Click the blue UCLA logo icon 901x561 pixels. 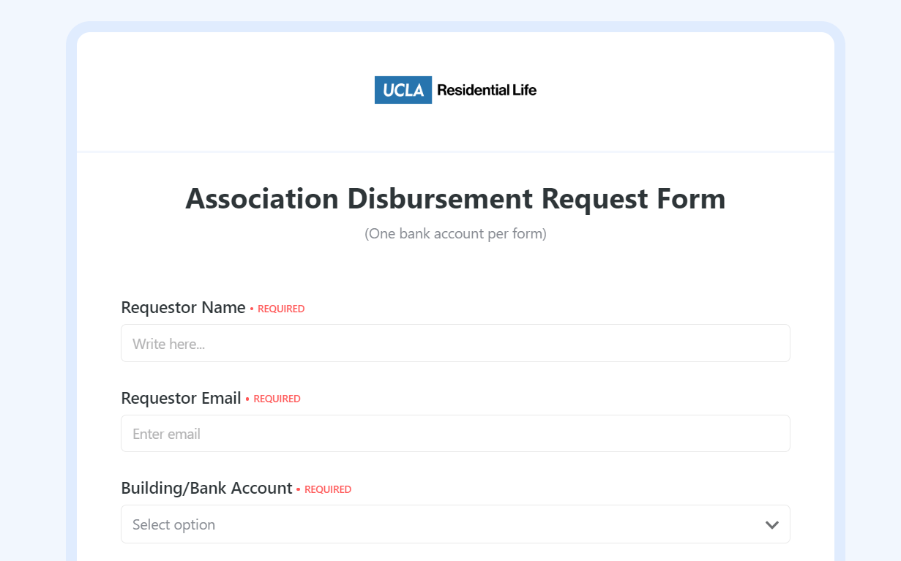(x=403, y=89)
